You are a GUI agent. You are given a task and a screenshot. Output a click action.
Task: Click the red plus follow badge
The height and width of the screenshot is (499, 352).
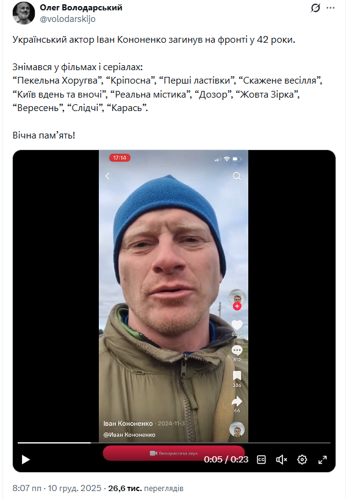(237, 306)
